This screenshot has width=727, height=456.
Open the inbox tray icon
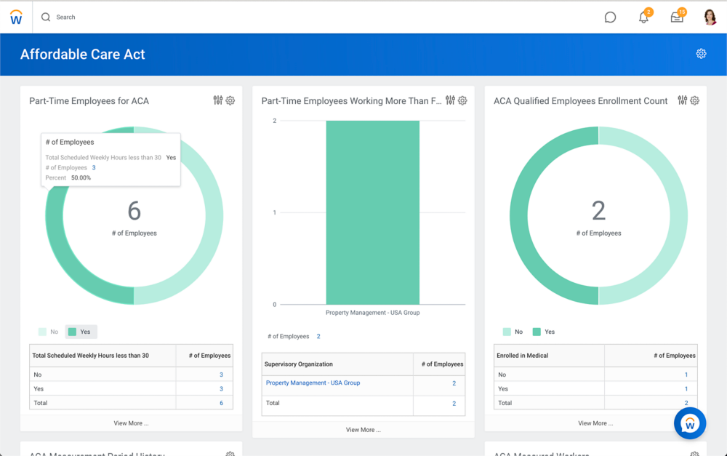pos(676,17)
